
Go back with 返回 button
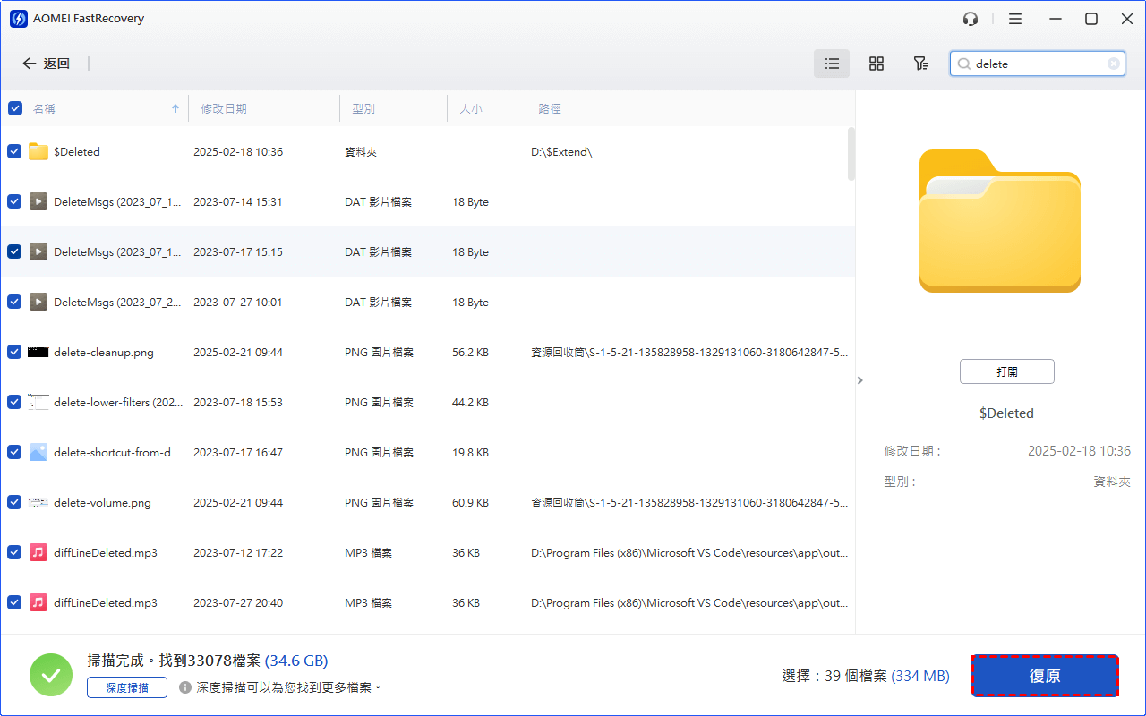point(47,64)
